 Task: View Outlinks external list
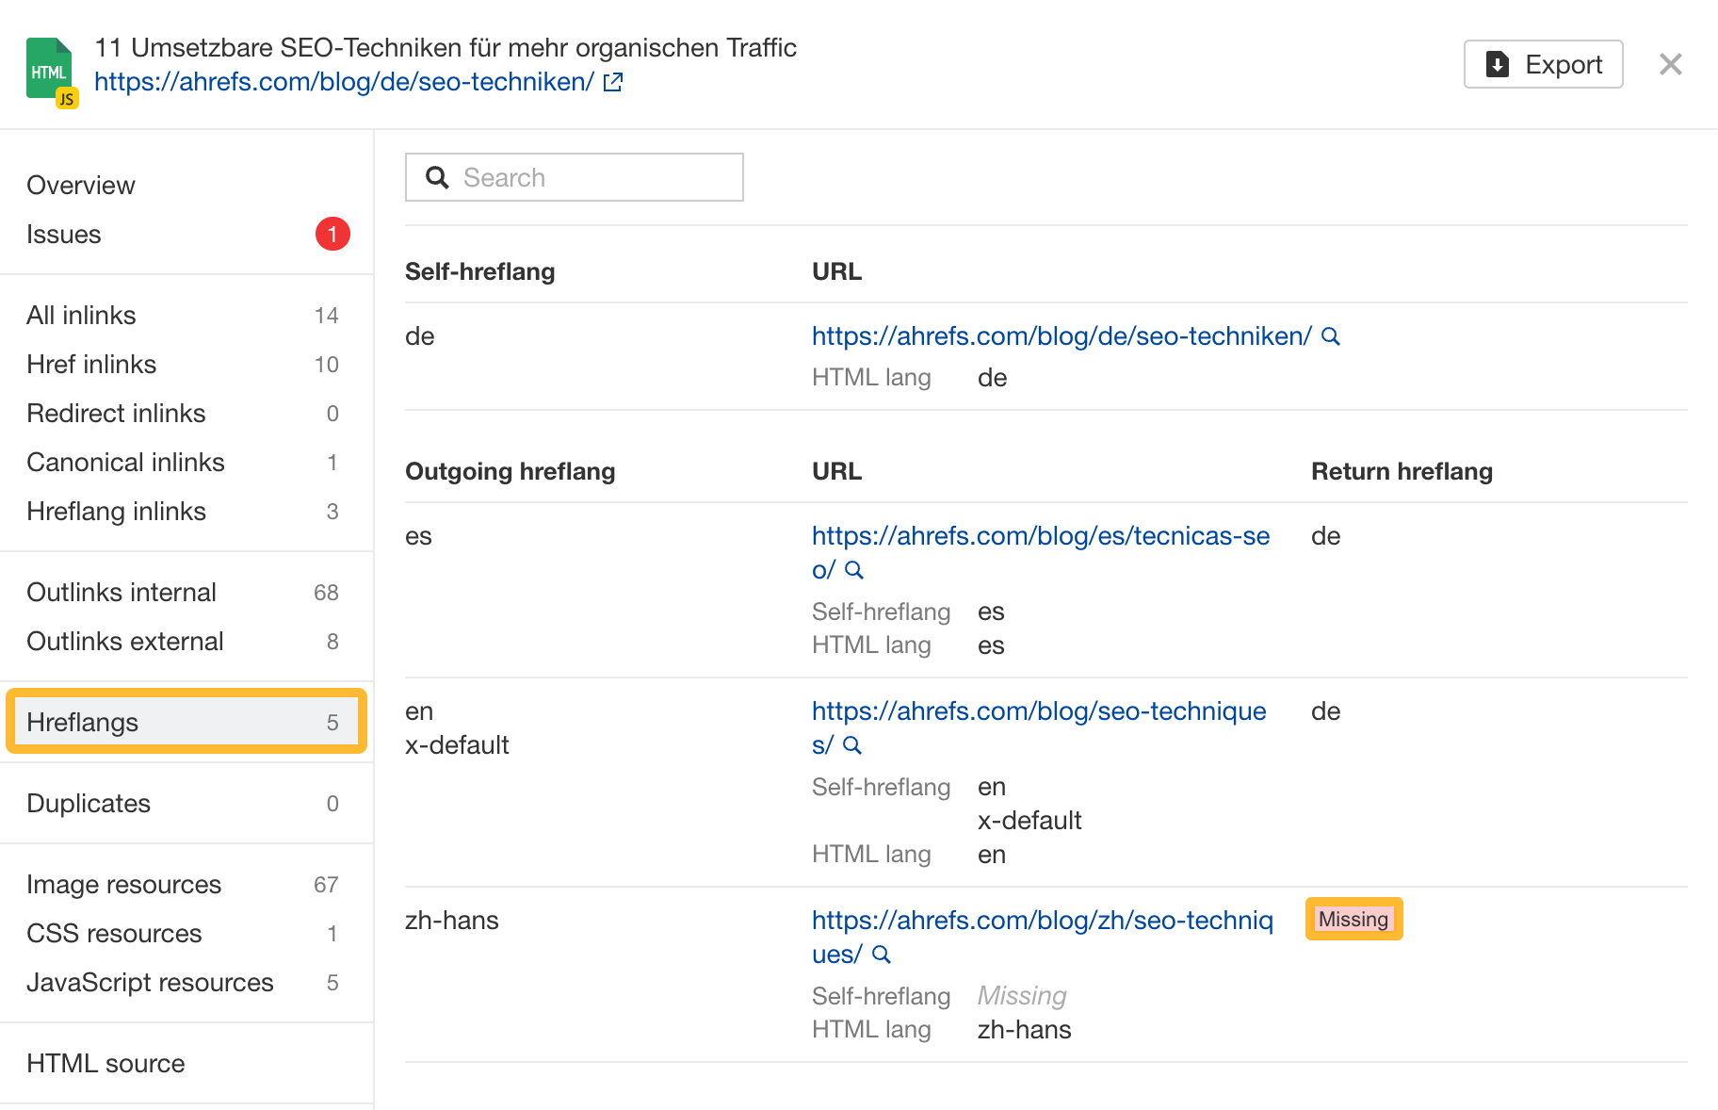point(124,641)
